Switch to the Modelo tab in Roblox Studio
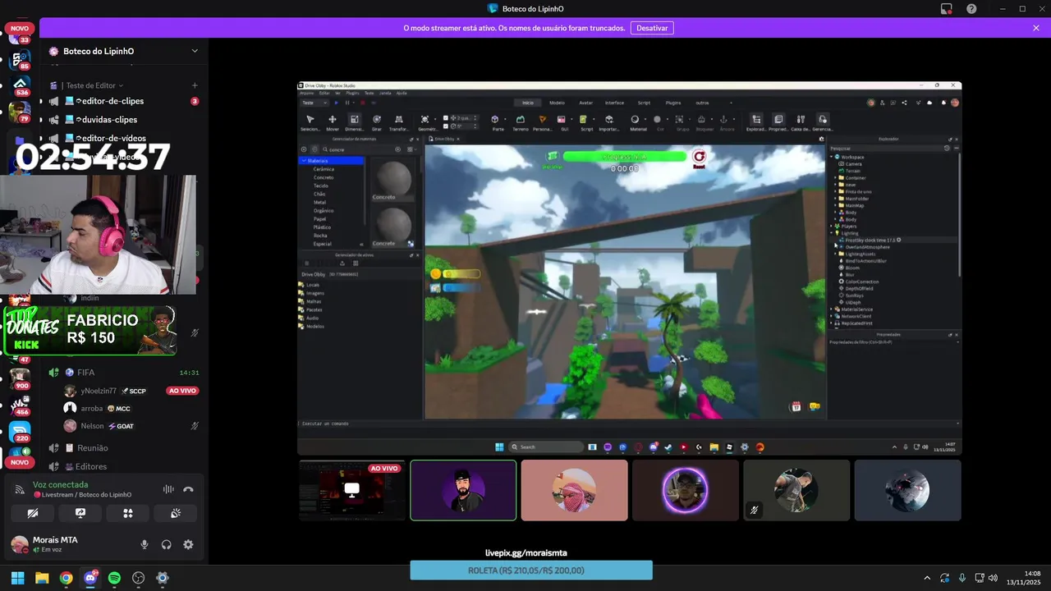 point(557,103)
